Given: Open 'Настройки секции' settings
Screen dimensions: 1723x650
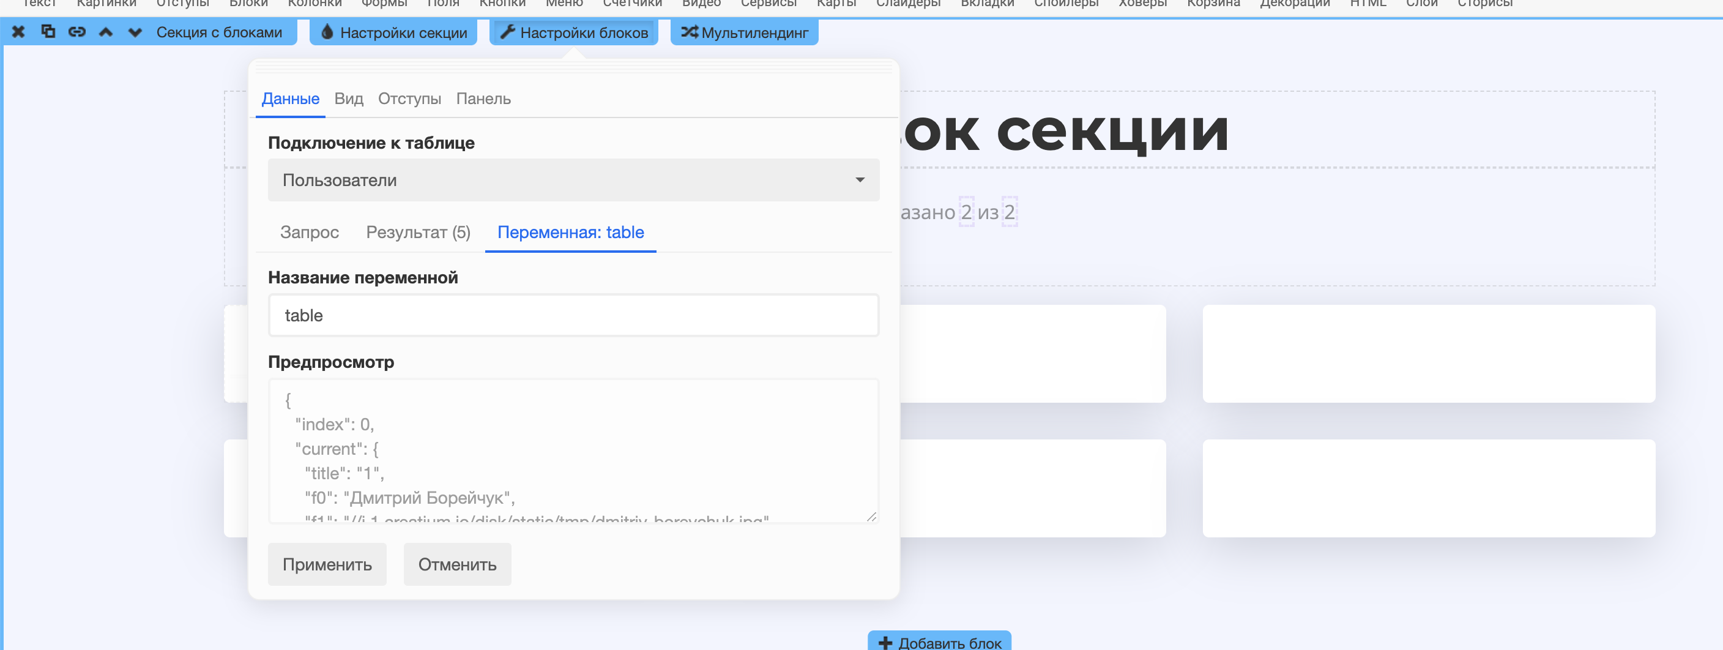Looking at the screenshot, I should click(x=393, y=32).
